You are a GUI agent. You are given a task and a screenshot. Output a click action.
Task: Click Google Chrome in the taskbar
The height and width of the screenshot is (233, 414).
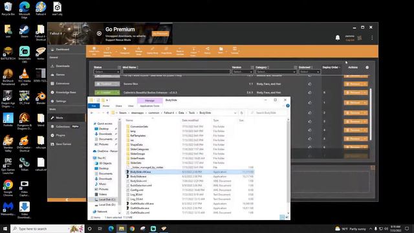(132, 228)
